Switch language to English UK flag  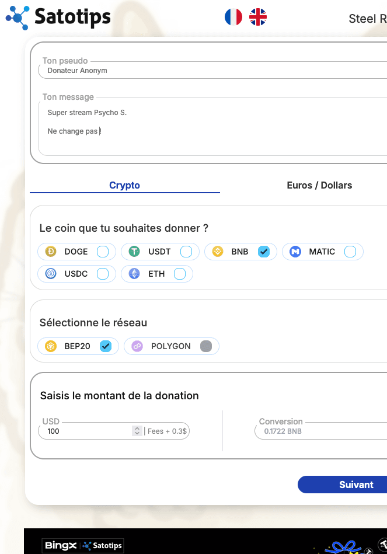pos(258,17)
